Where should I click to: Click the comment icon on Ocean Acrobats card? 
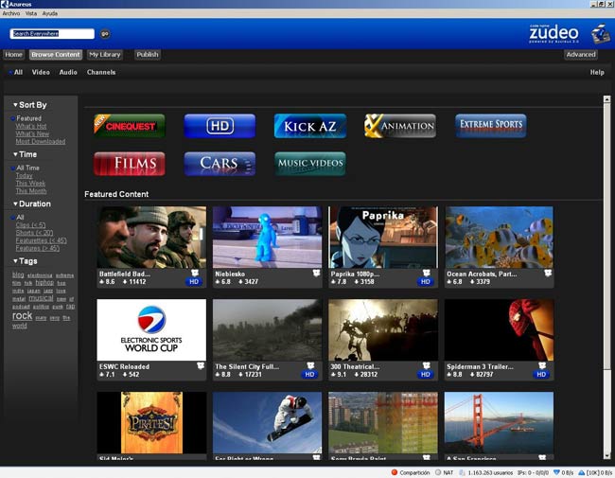click(548, 273)
